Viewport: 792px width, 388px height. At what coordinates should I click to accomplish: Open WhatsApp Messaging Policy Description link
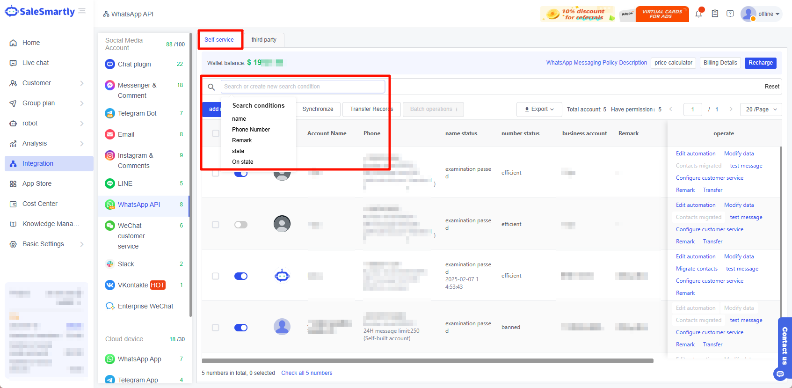[596, 63]
